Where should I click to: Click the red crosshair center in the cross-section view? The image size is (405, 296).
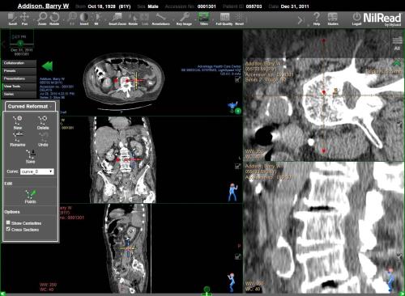click(324, 93)
